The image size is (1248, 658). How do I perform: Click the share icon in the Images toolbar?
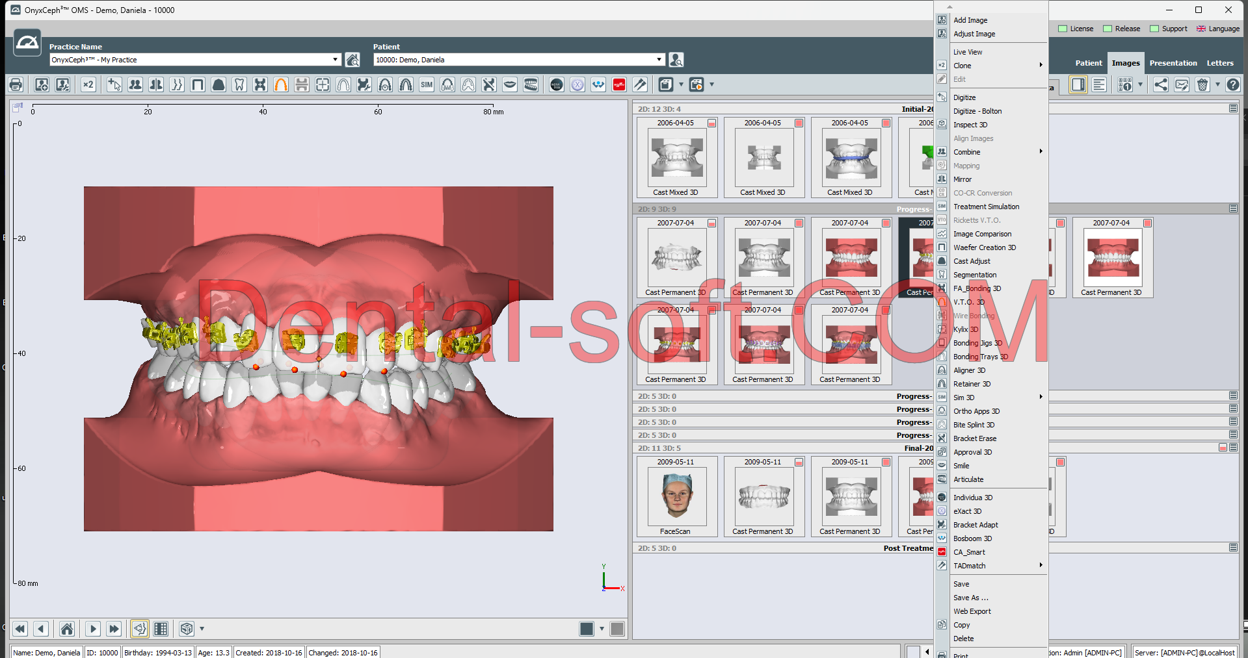(1161, 84)
